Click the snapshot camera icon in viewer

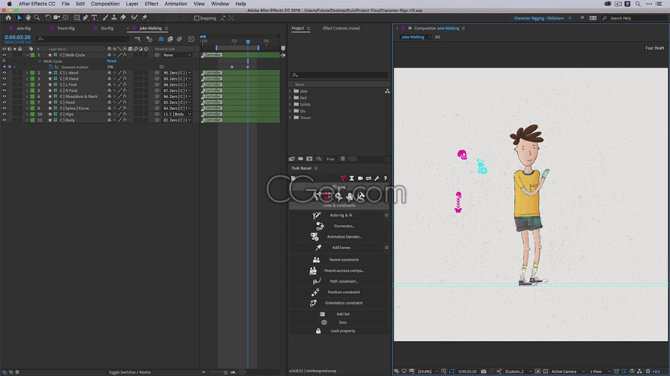(483, 371)
